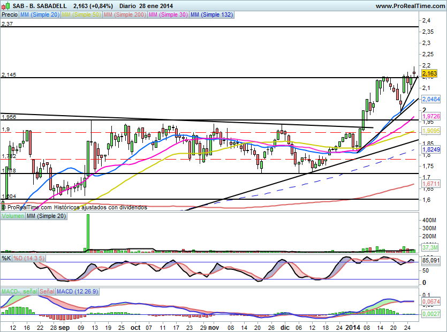
Task: Click the 1,604 support level label
Action: pos(9,196)
